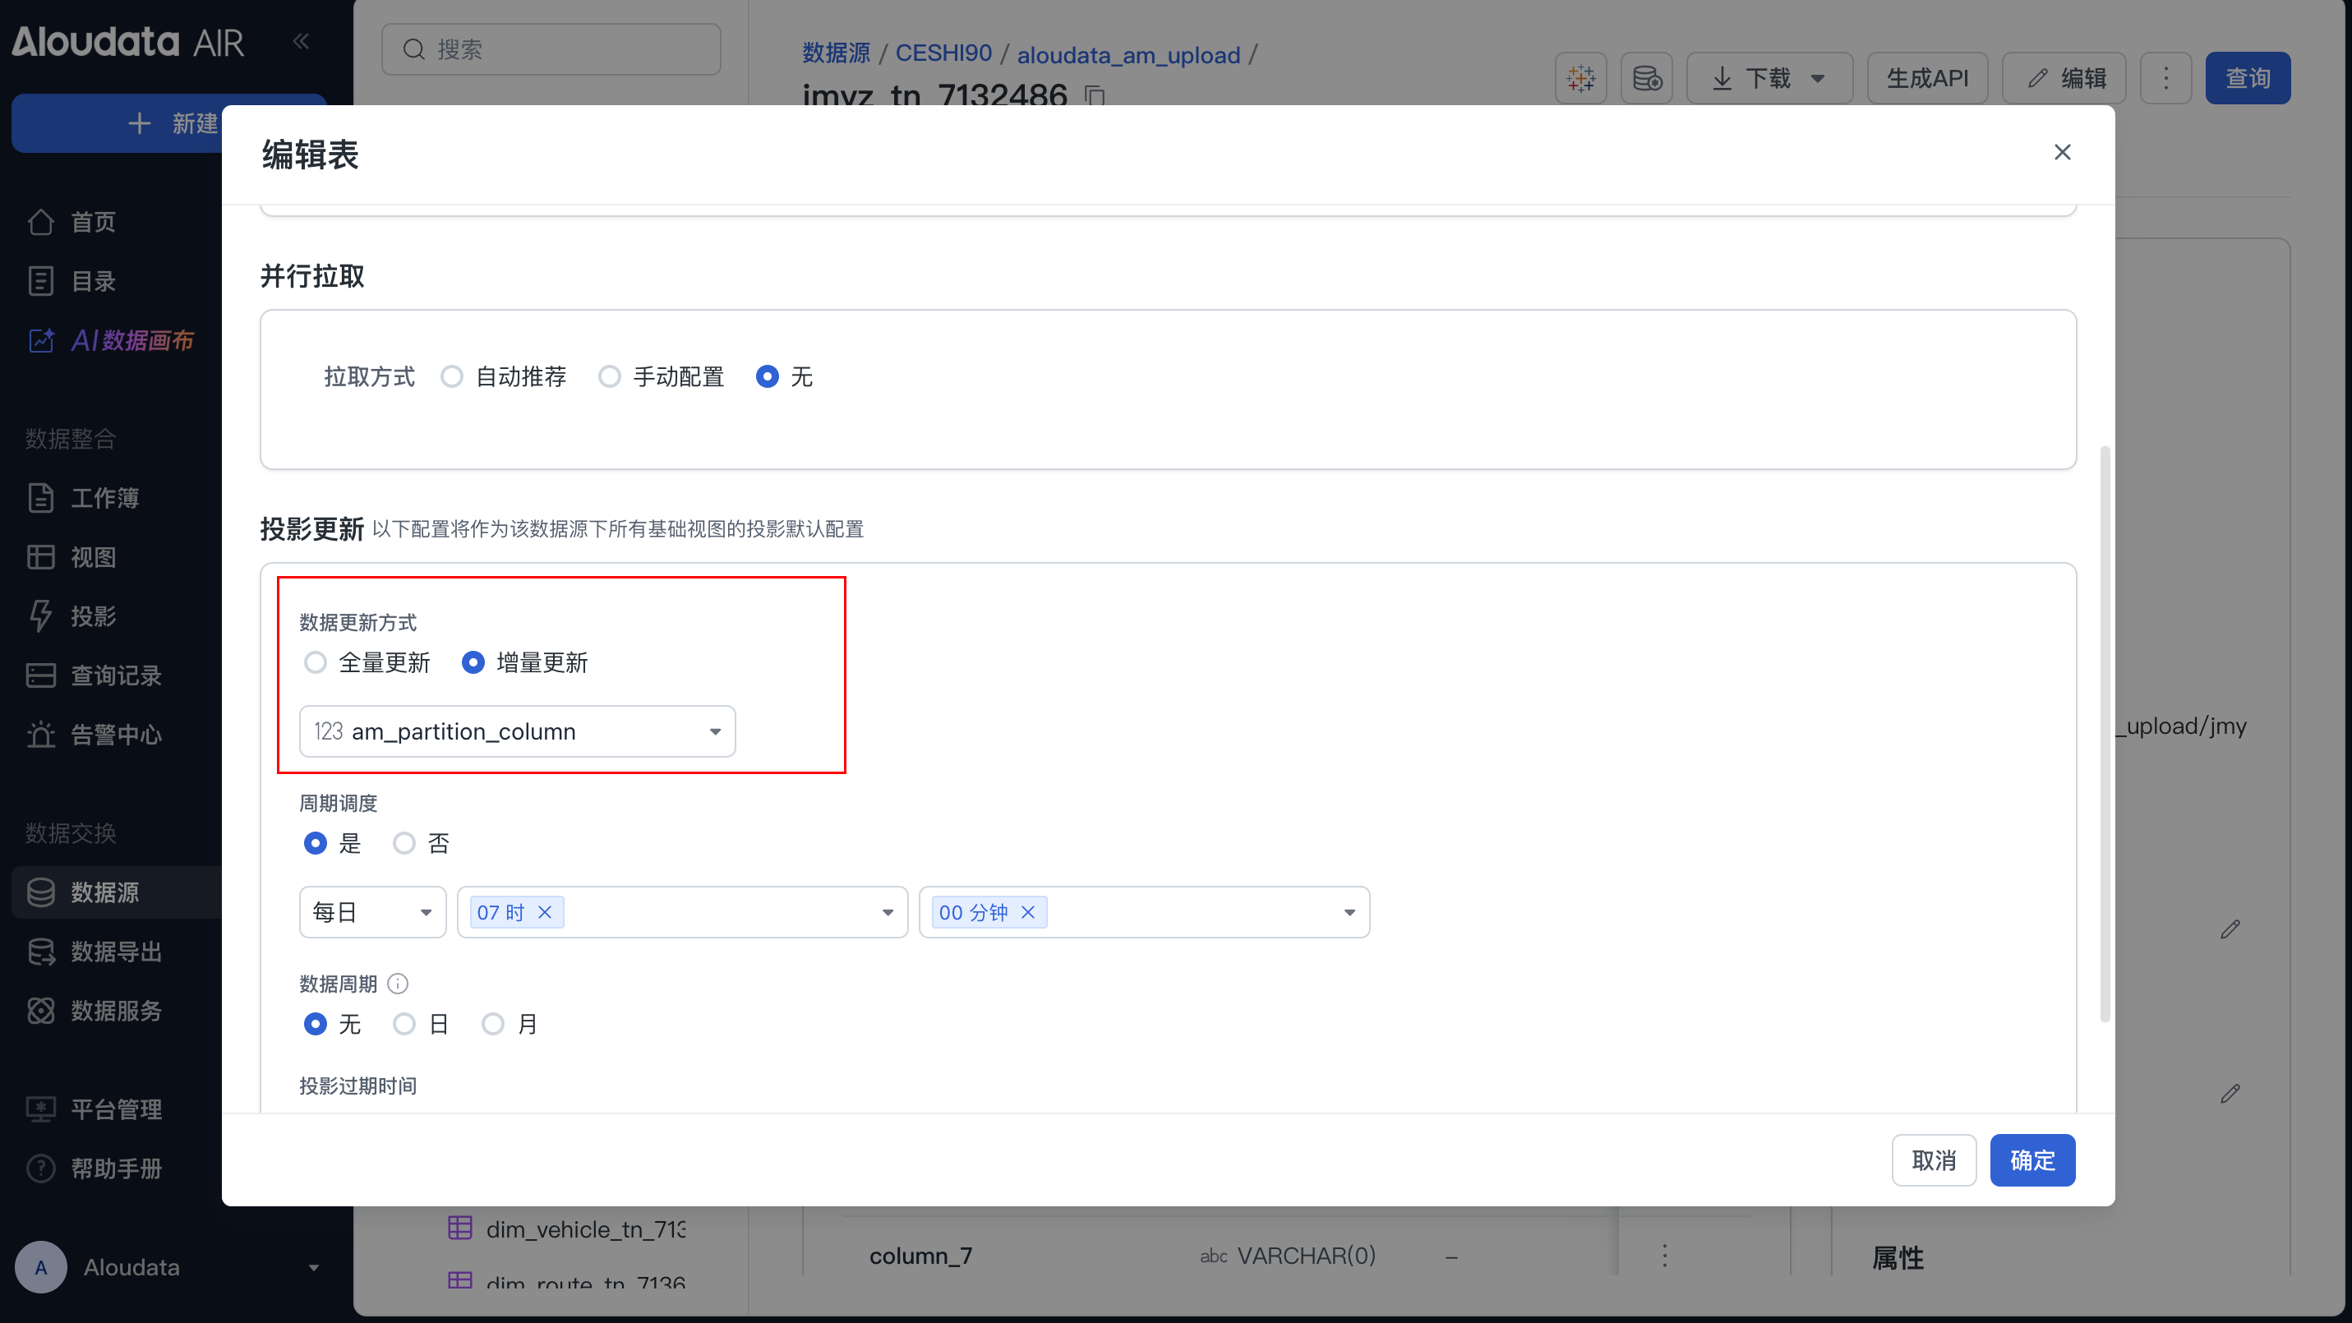Click aloudata_am_upload breadcrumb link
The width and height of the screenshot is (2352, 1323).
(1128, 56)
